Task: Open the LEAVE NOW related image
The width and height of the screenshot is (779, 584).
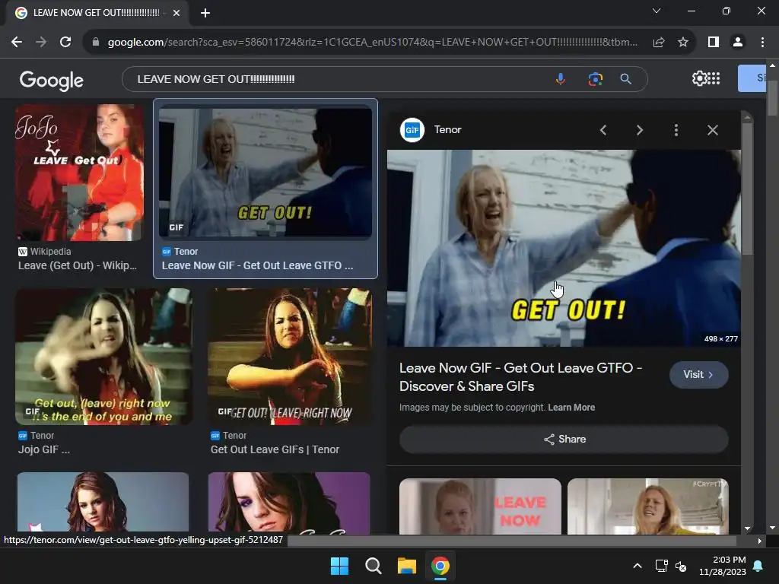Action: coord(480,506)
